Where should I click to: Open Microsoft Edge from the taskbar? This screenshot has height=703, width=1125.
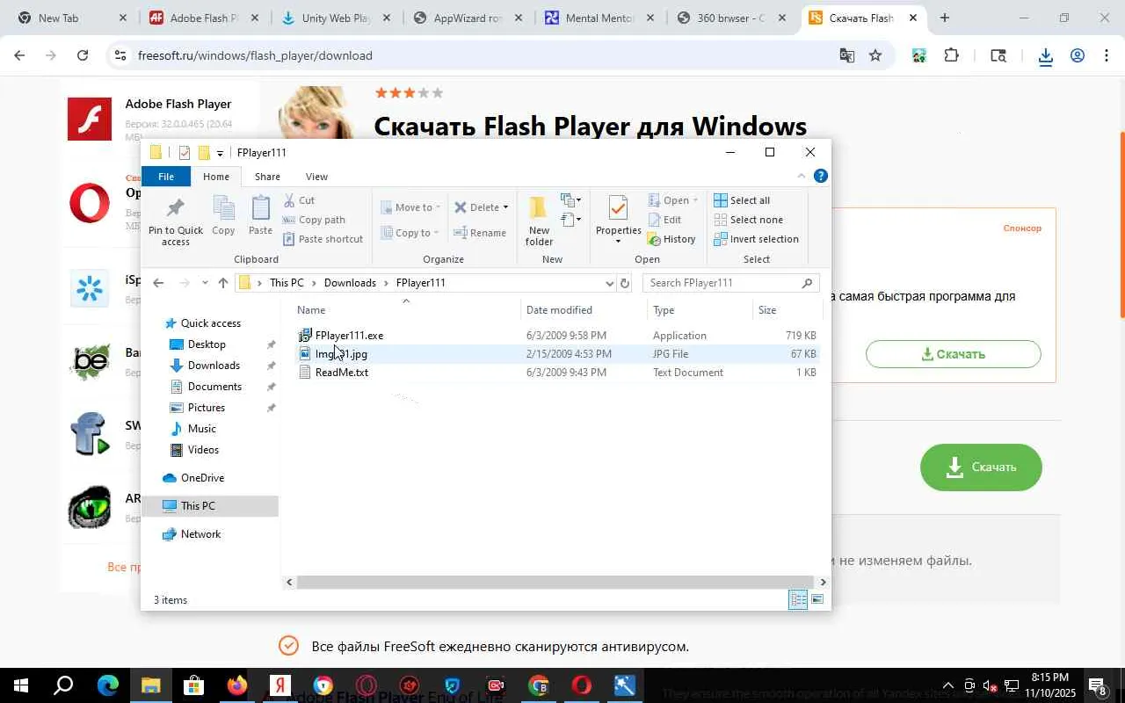[x=108, y=685]
